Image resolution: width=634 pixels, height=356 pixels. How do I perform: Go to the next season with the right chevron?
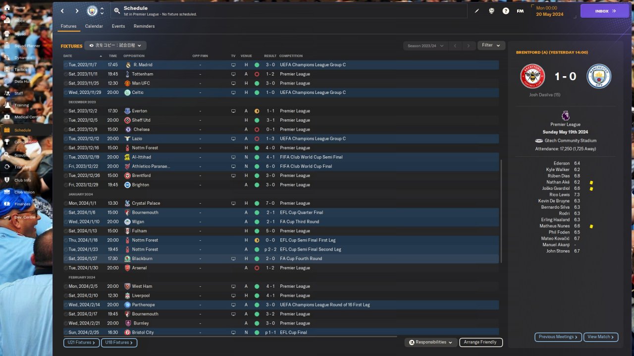pos(468,45)
